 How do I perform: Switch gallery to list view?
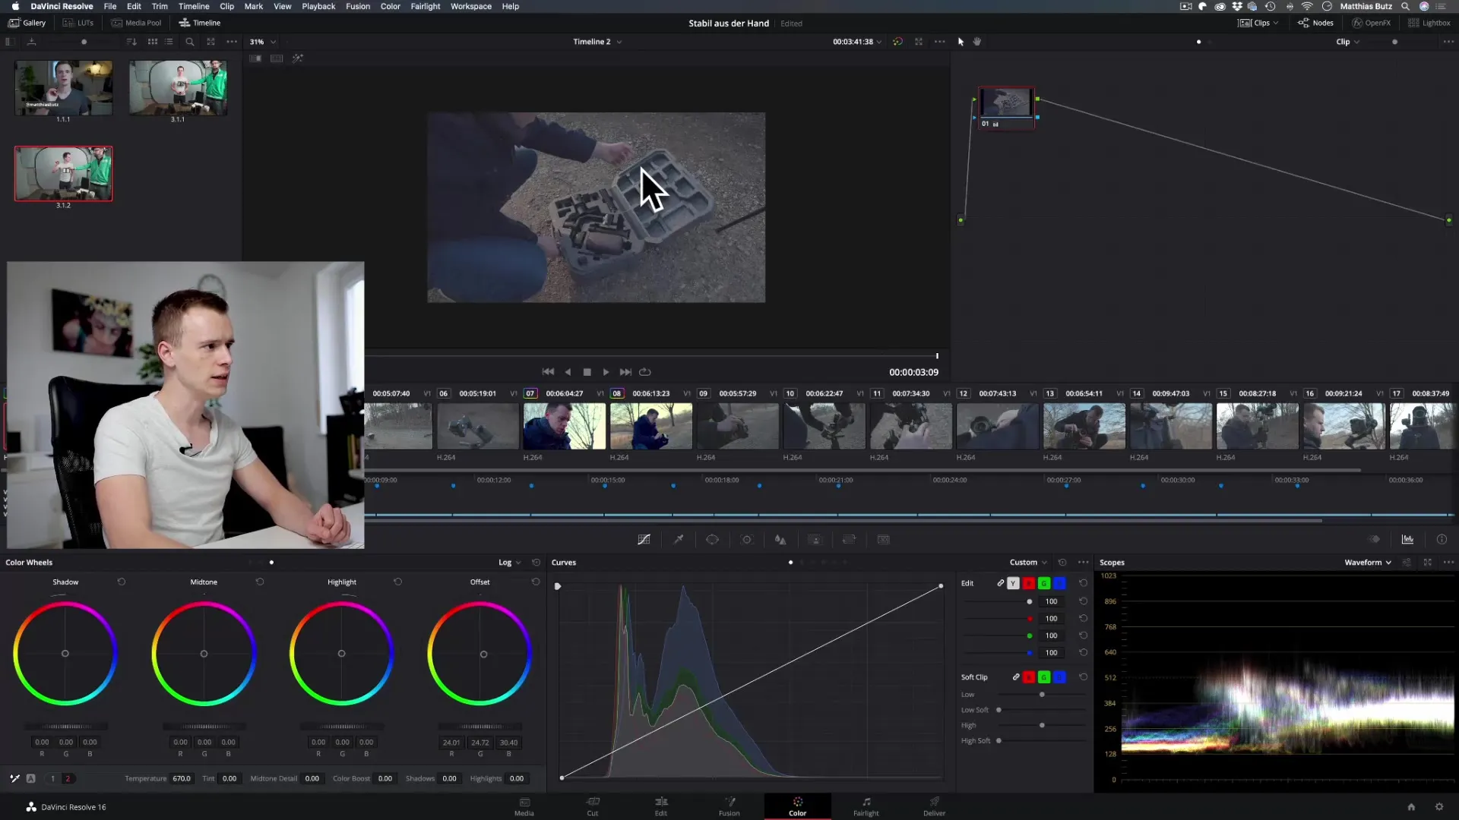[169, 42]
